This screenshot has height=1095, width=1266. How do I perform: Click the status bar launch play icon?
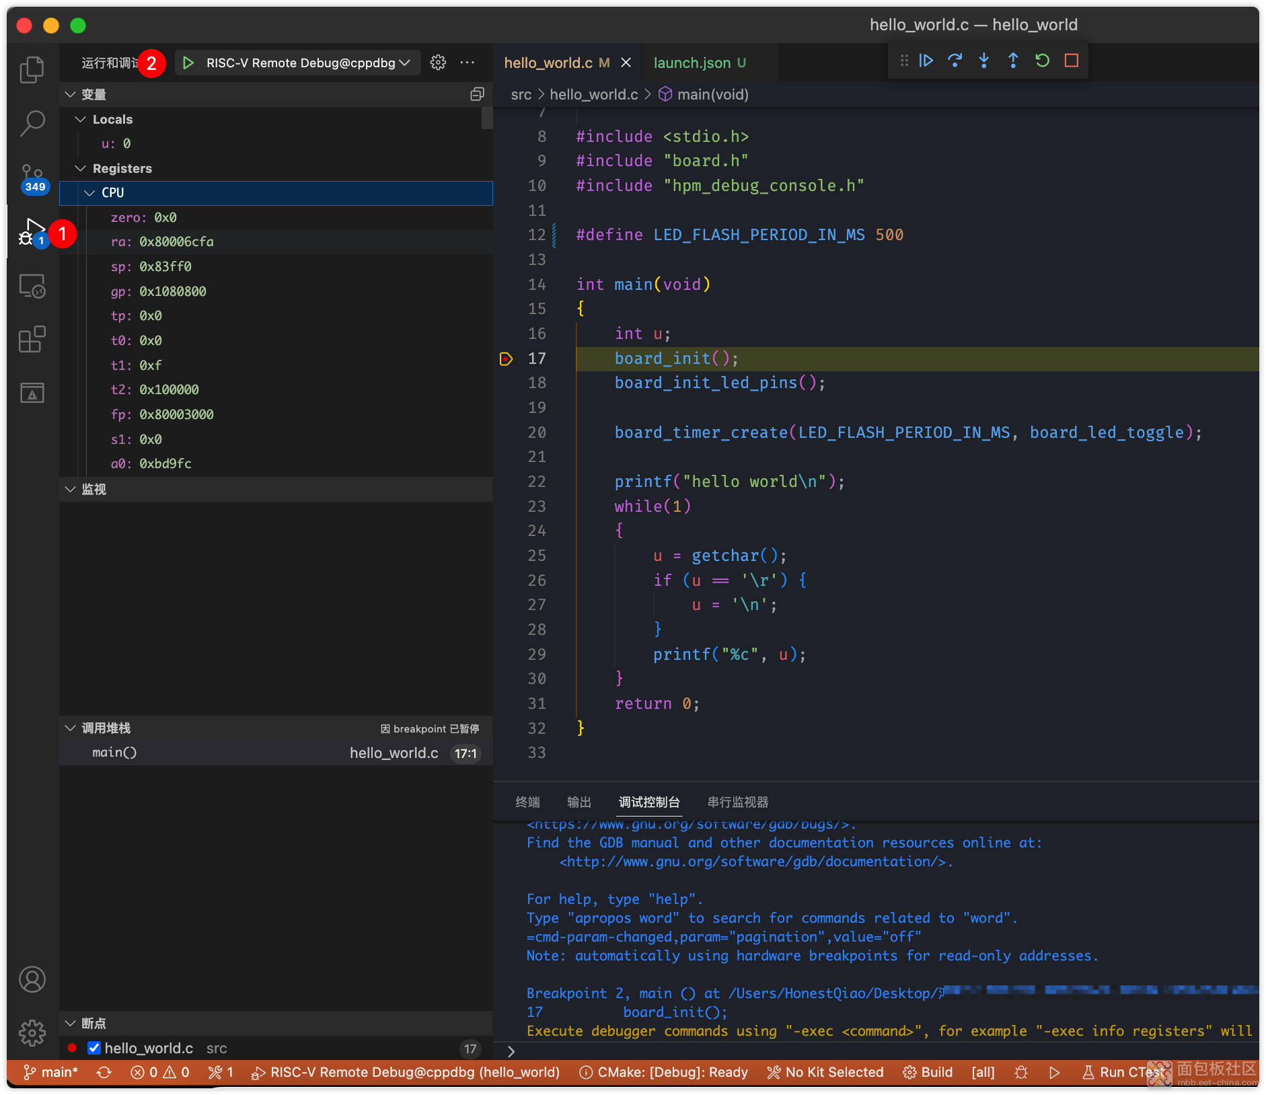tap(1055, 1072)
